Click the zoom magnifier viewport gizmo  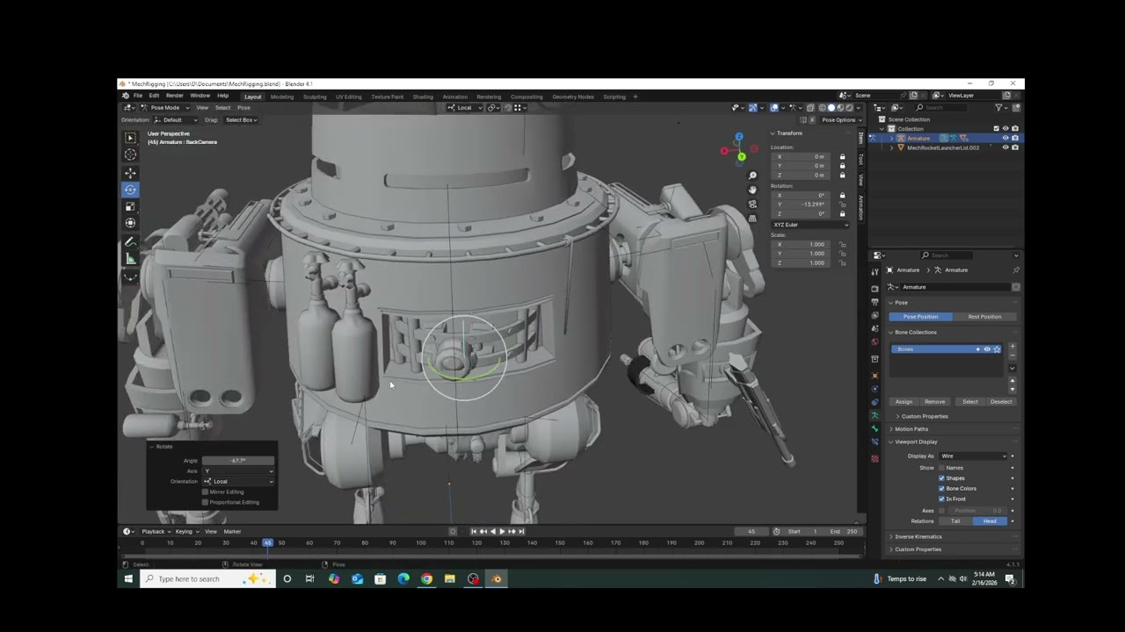click(752, 176)
